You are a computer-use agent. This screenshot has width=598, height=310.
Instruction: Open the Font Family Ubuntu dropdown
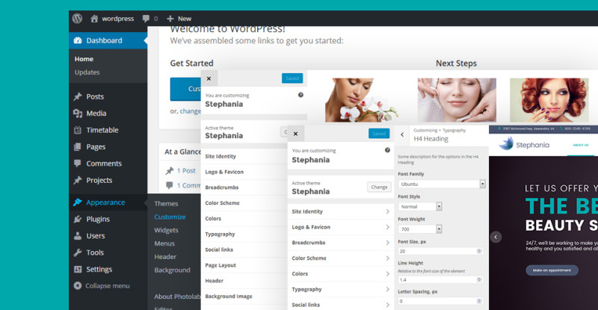pyautogui.click(x=442, y=184)
